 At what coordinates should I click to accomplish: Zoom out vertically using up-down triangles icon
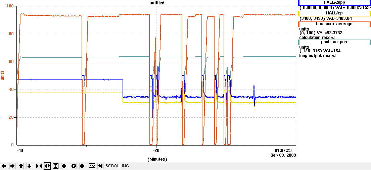pos(64,166)
